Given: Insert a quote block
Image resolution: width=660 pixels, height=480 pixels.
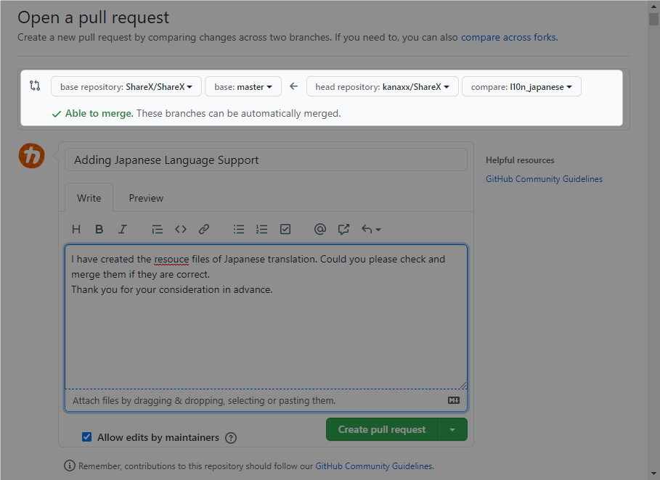Looking at the screenshot, I should click(x=157, y=229).
